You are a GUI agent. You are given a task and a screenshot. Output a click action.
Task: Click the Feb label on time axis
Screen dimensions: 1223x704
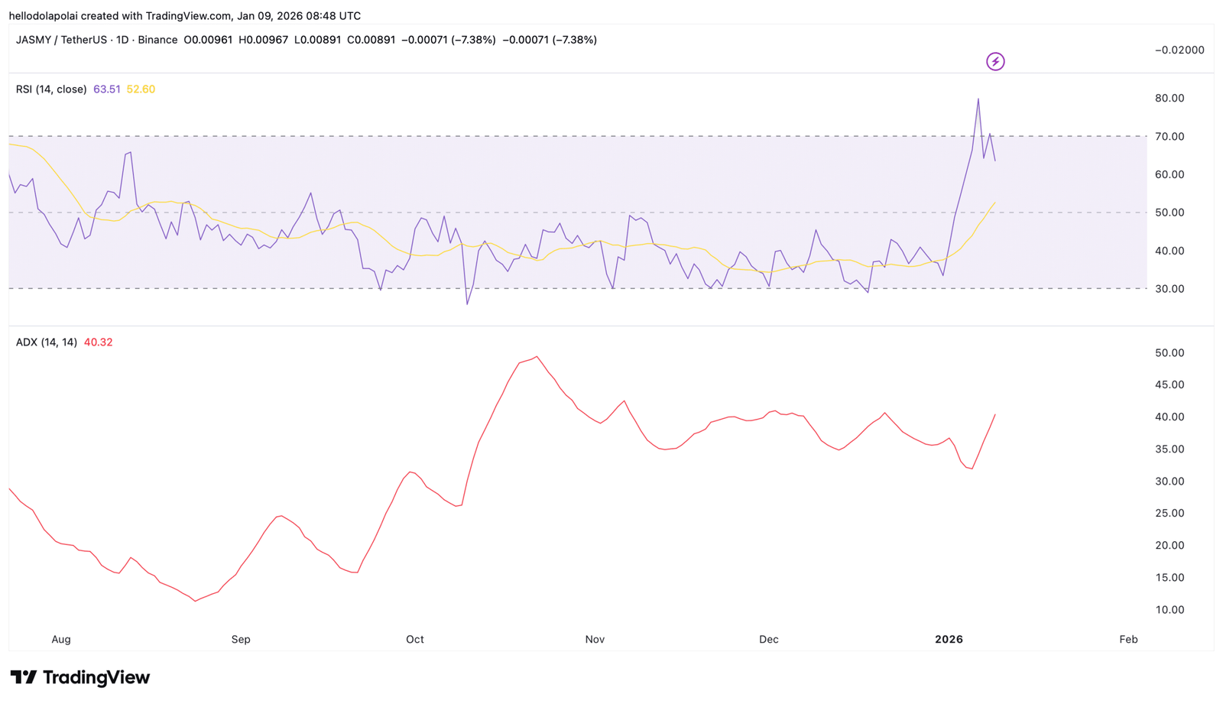[1128, 639]
